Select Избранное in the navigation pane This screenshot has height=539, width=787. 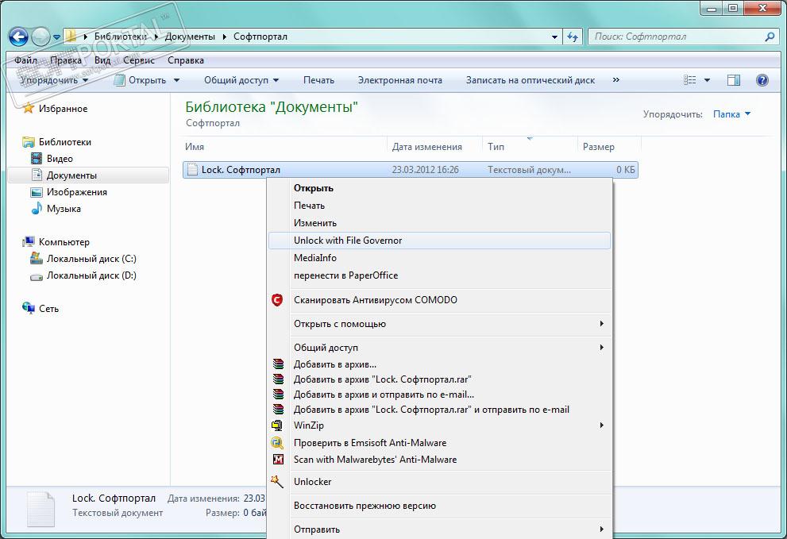63,109
